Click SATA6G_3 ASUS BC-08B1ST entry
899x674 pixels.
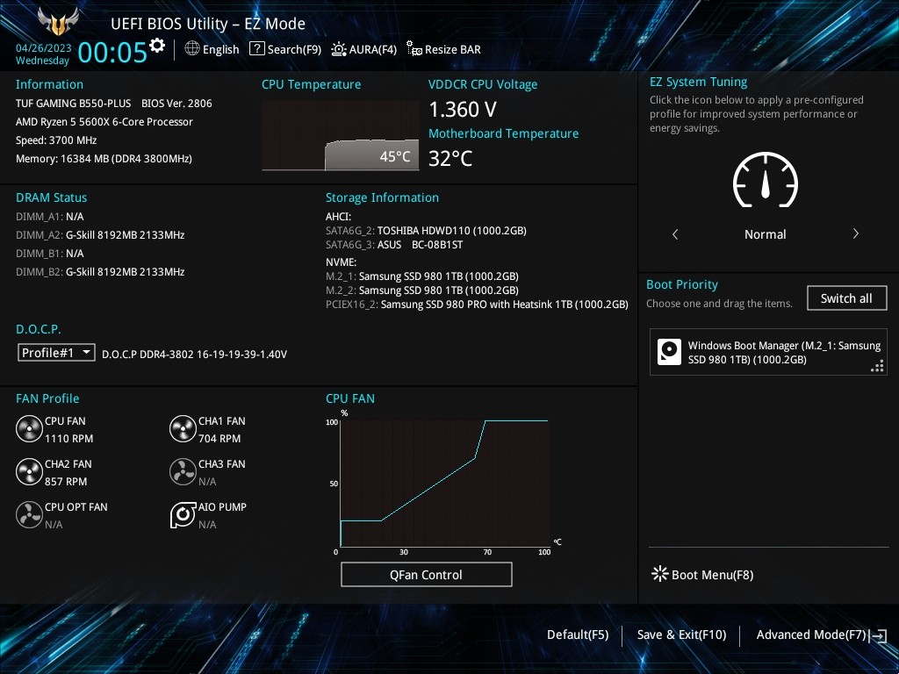pos(394,245)
